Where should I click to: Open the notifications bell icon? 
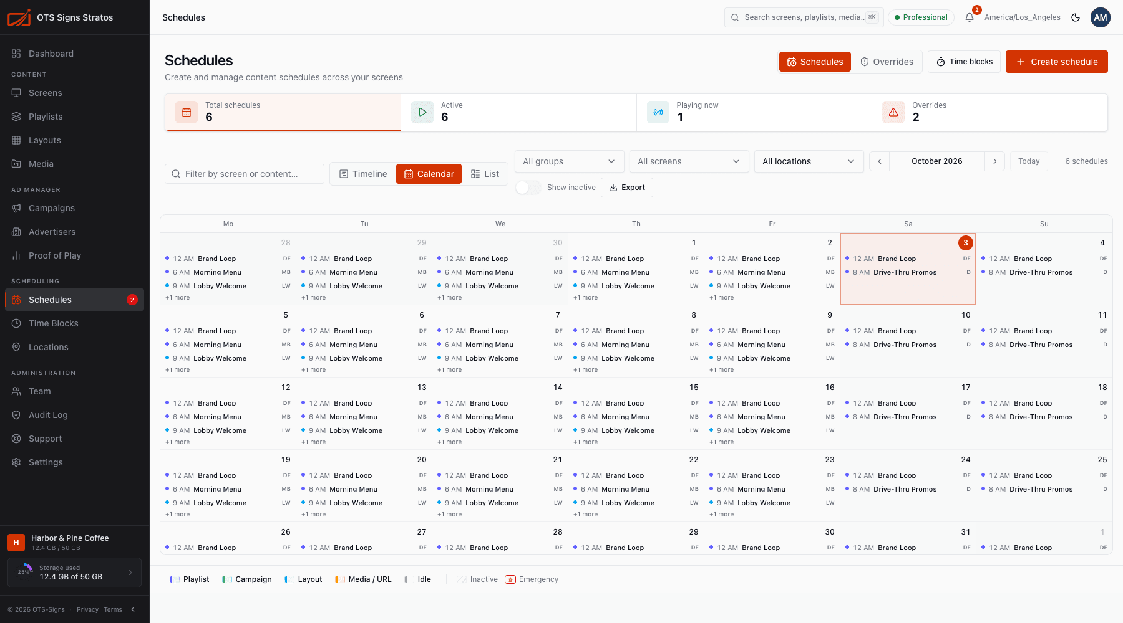970,17
